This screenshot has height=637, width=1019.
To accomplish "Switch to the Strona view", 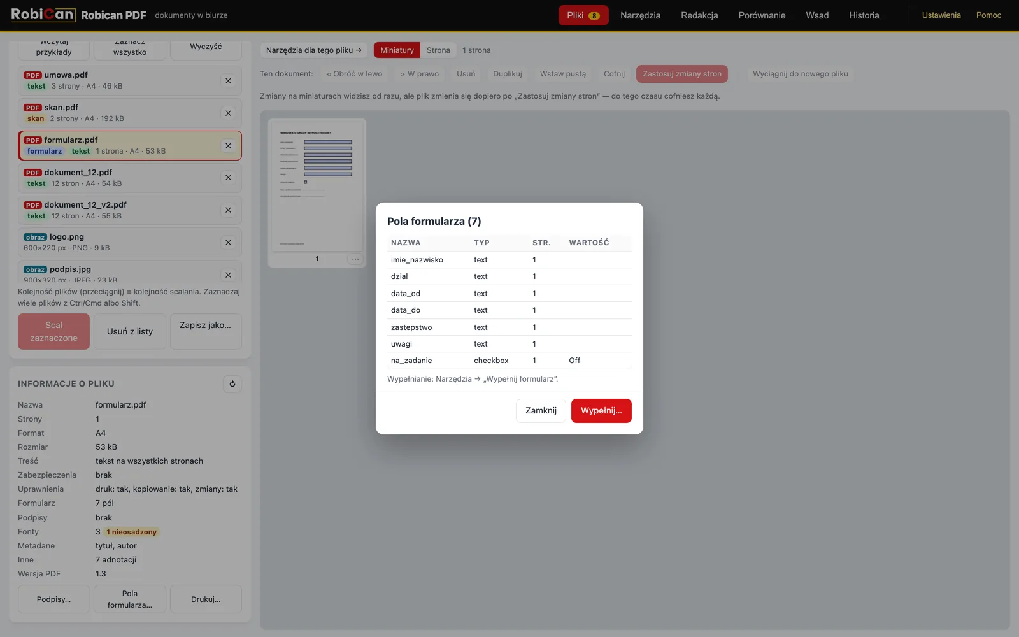I will click(438, 50).
